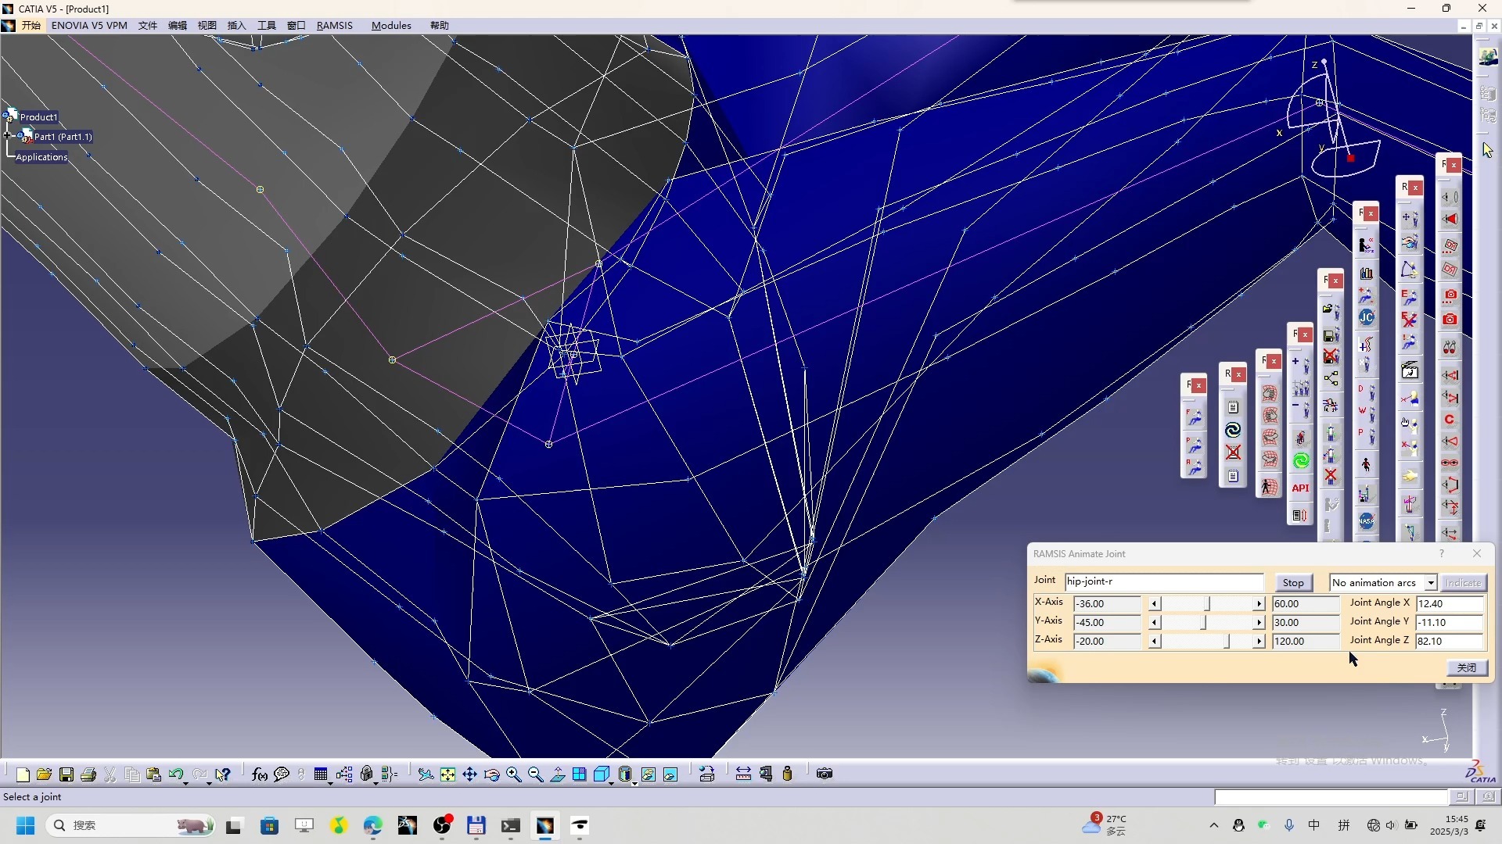Select the Zoom In magnifier tool
Screen dimensions: 1502x844
coord(513,774)
